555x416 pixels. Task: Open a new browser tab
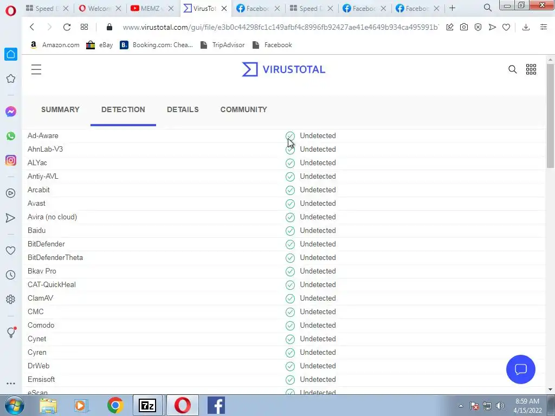(452, 8)
